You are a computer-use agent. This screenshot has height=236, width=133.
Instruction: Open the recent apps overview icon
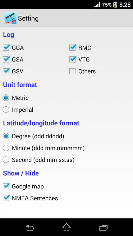point(103,228)
